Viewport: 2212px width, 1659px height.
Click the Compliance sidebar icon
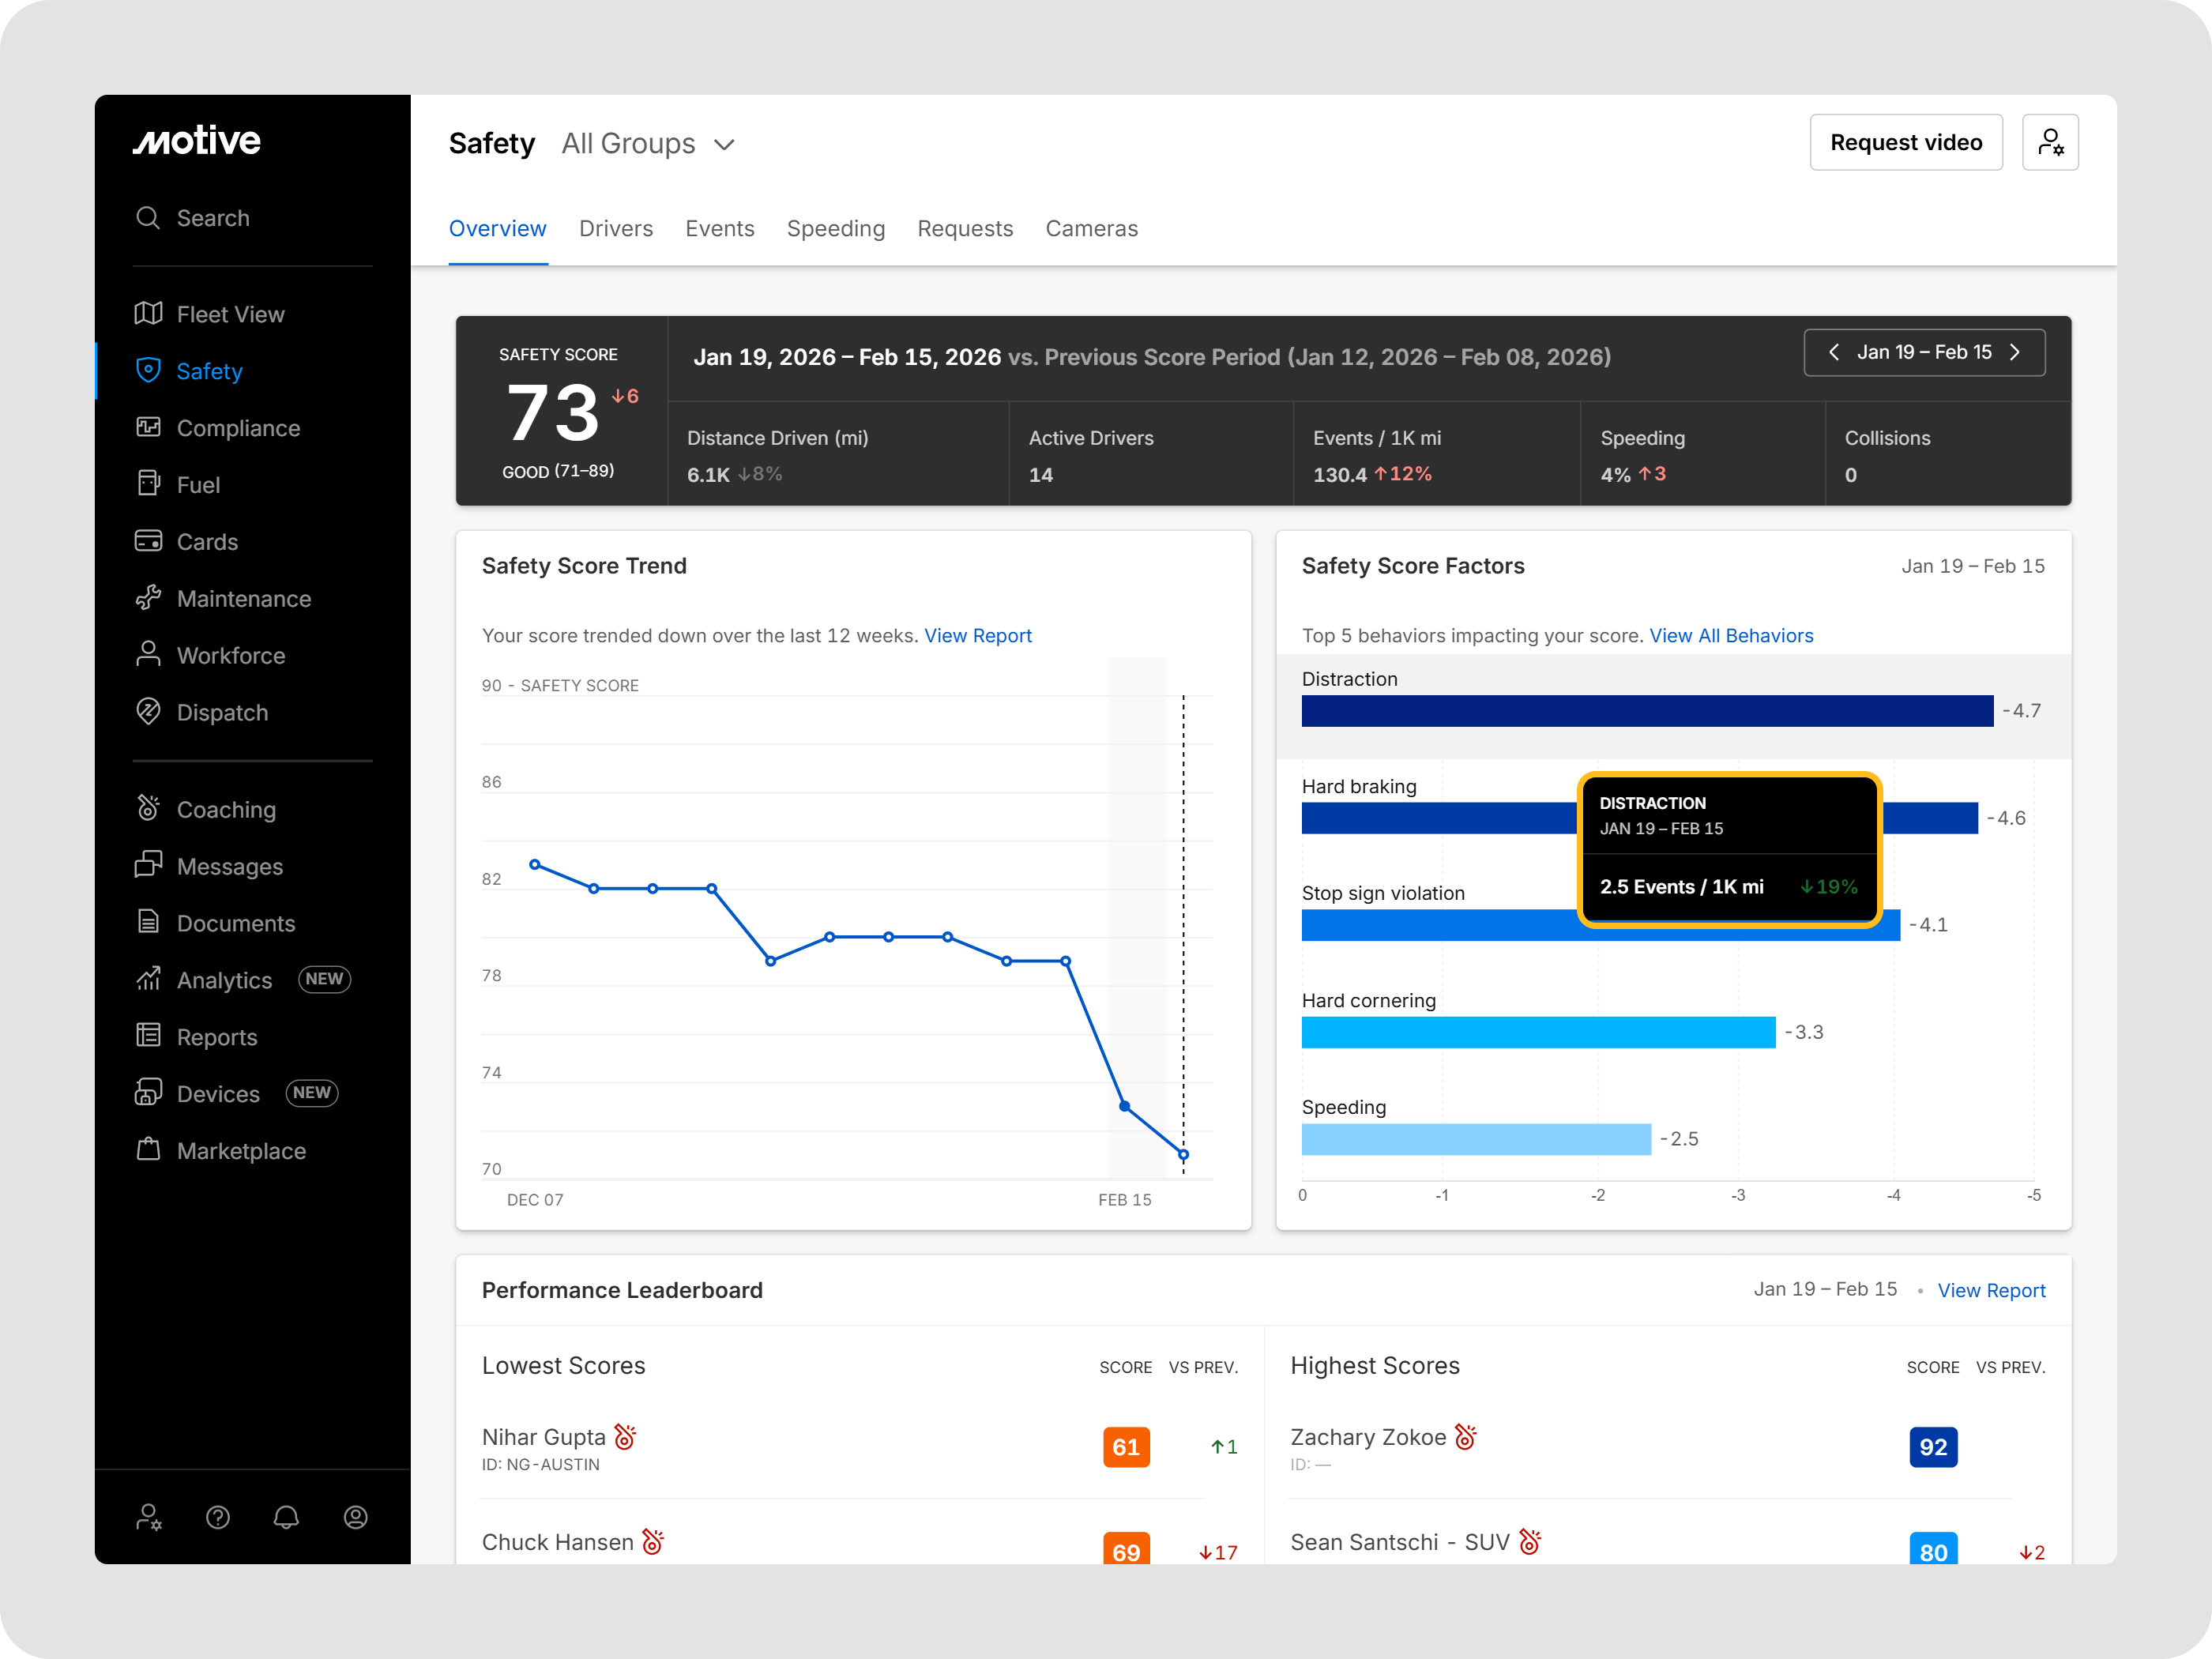click(x=148, y=428)
